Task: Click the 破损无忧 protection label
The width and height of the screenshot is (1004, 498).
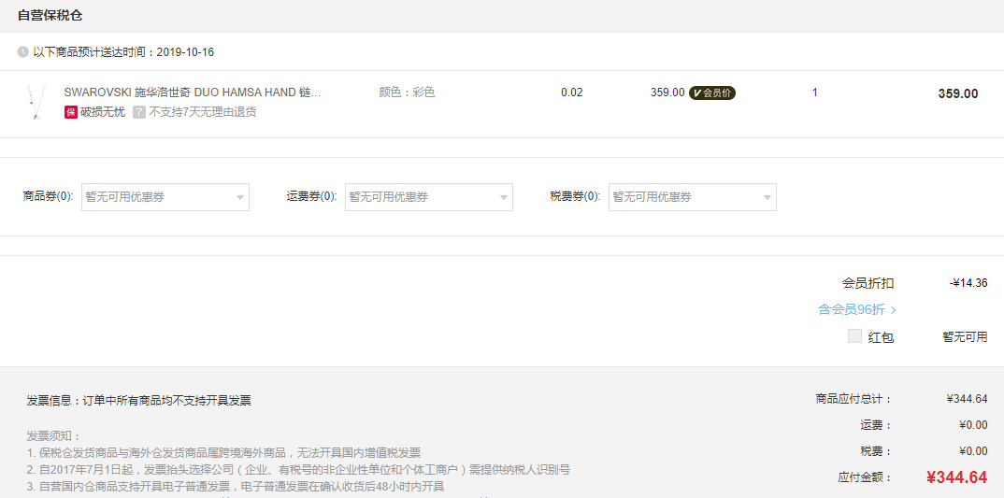Action: pos(103,112)
